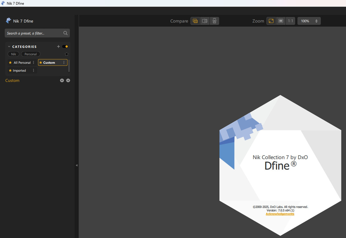
Task: Collapse the Categories section chevron
Action: coord(9,47)
